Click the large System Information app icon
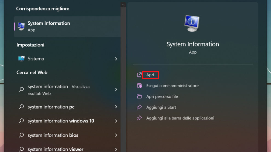Image resolution: width=271 pixels, height=152 pixels. pyautogui.click(x=192, y=24)
